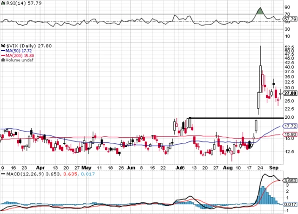
Task: Click the MACD(12,26,9) legend triangle icon
Action: (x=3, y=174)
